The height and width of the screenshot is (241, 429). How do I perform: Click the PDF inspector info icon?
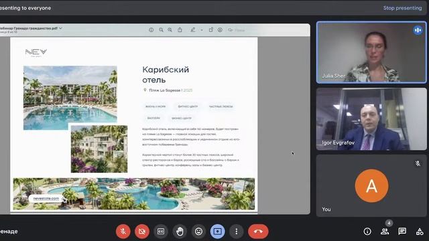click(151, 30)
